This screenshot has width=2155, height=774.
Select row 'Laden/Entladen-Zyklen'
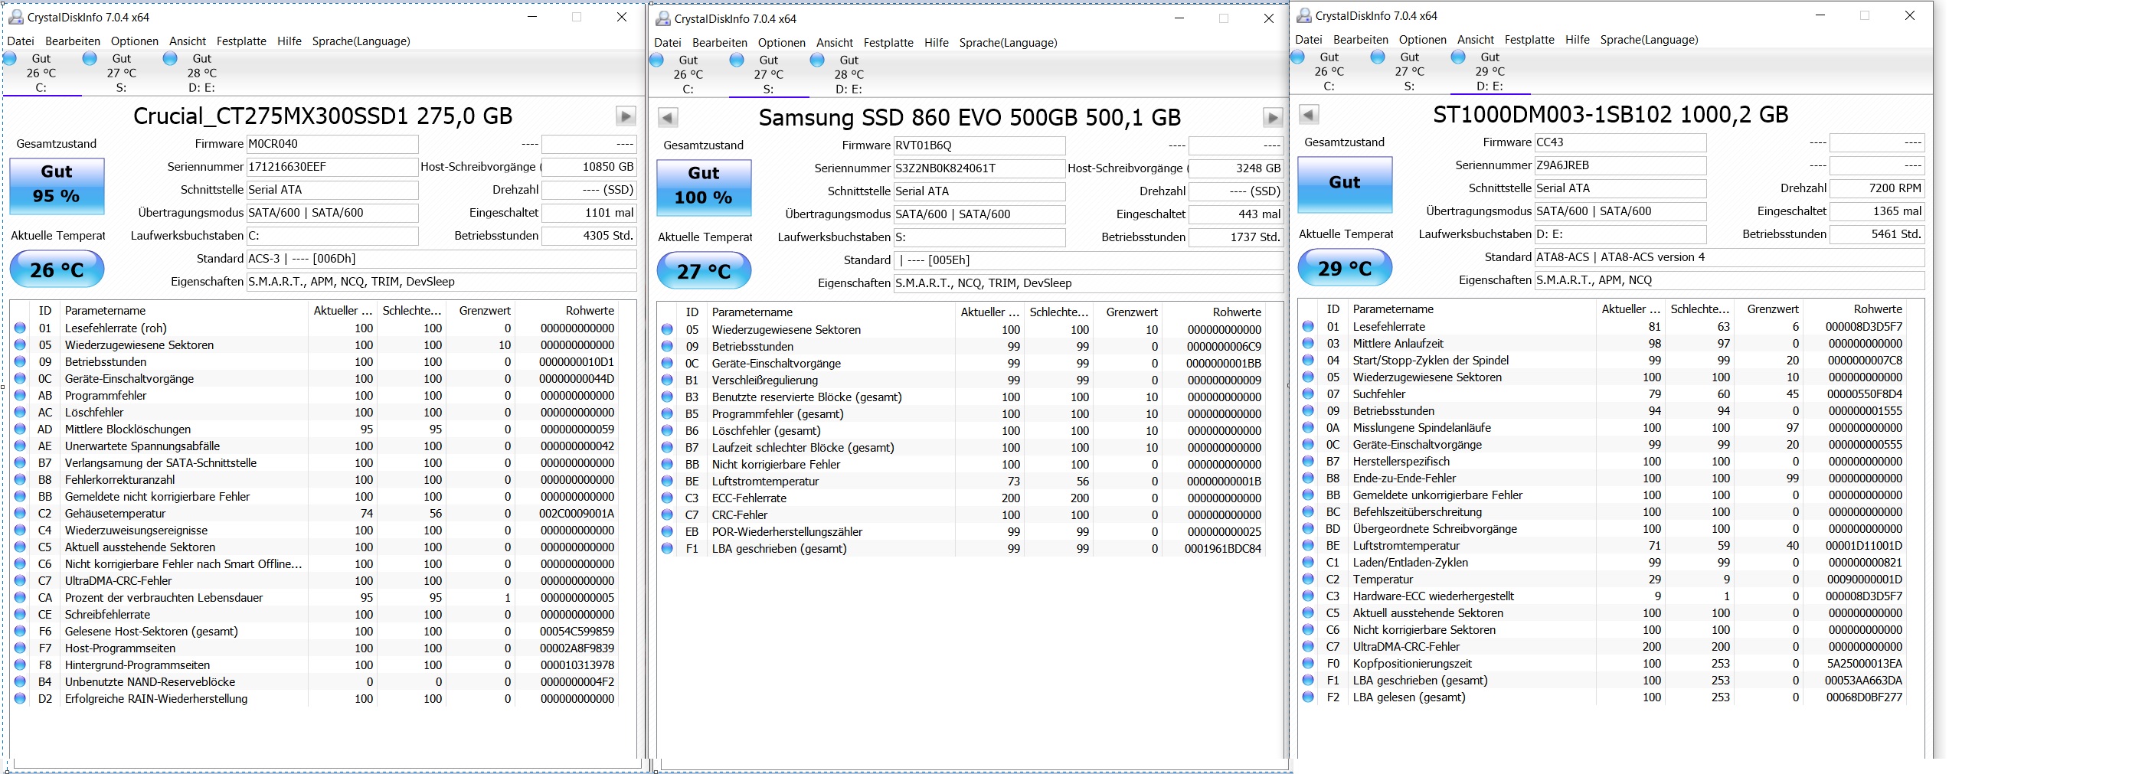1604,562
